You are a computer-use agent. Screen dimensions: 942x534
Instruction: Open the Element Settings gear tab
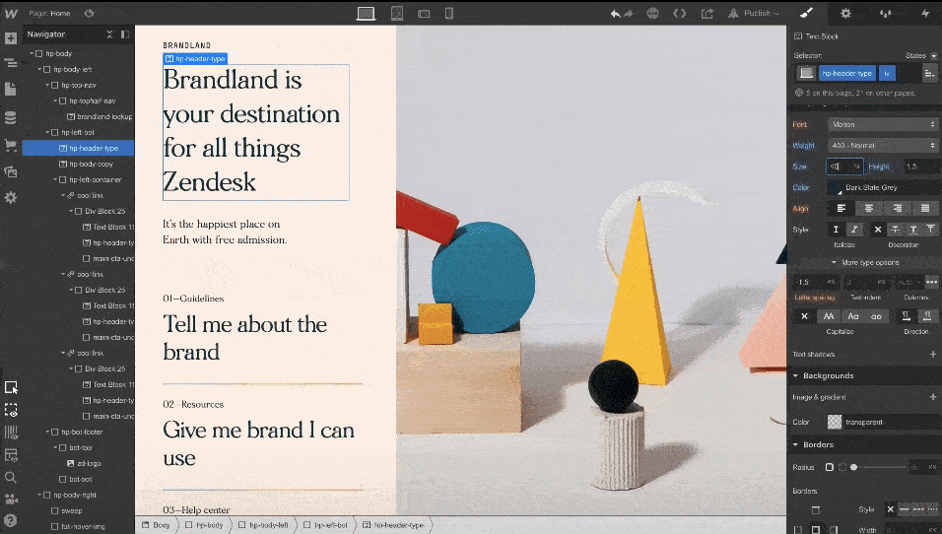tap(845, 13)
